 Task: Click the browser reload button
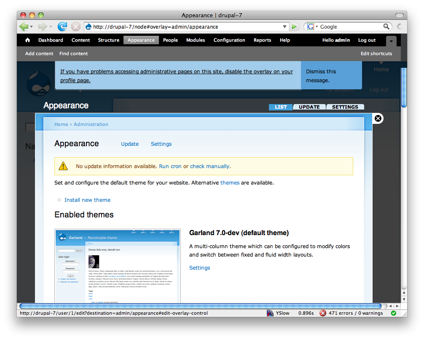click(x=62, y=27)
